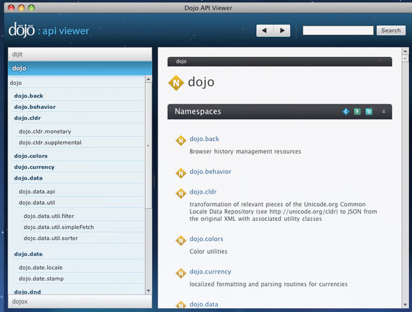
Task: Select dojo.cldr in the tree
Action: coord(78,118)
